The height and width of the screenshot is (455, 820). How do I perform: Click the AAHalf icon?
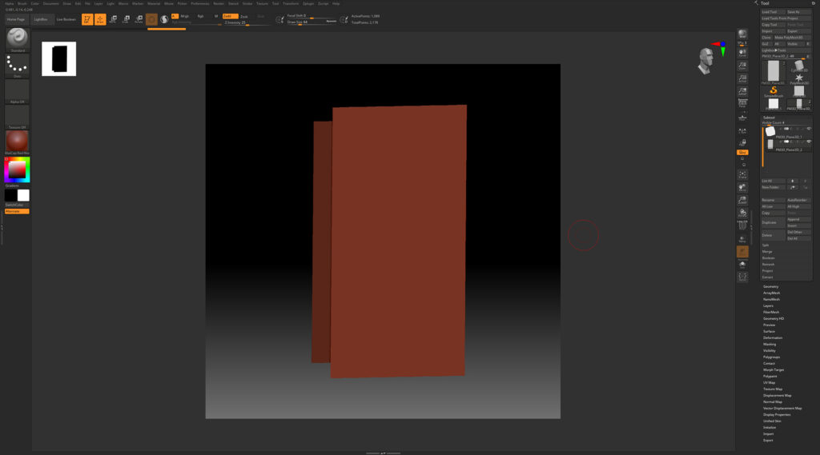(x=742, y=91)
